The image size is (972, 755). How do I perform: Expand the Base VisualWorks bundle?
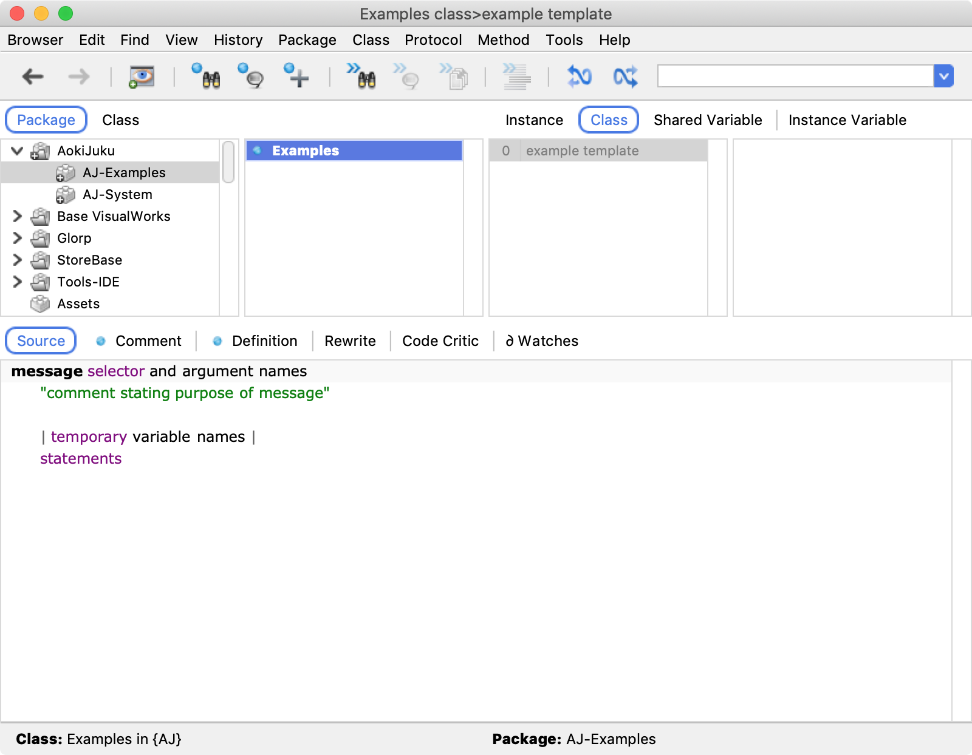click(x=17, y=216)
